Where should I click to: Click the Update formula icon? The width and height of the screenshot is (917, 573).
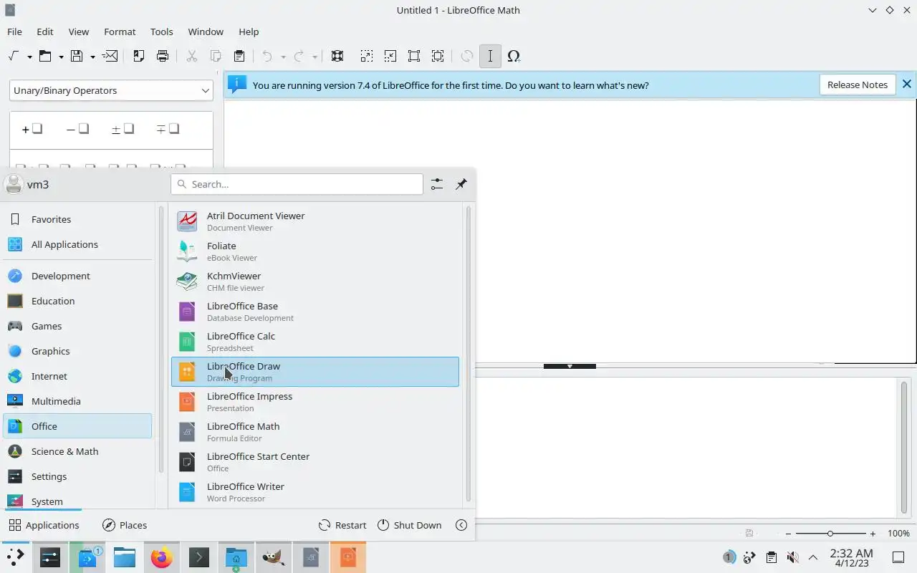(x=466, y=56)
